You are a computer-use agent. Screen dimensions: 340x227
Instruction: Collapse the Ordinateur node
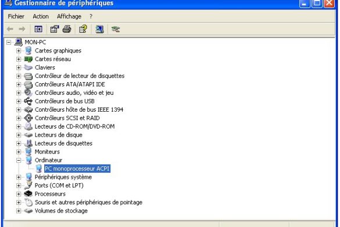point(19,160)
